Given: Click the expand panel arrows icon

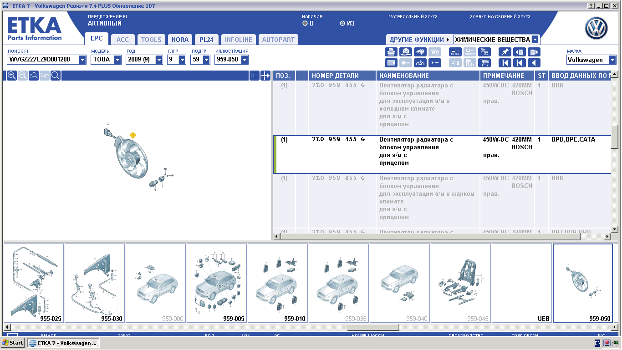Looking at the screenshot, I should [265, 76].
